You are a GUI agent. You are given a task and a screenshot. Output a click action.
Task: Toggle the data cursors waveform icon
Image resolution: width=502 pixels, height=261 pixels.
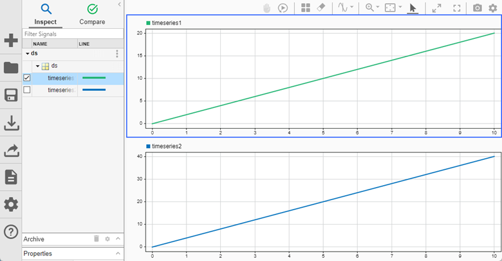point(343,8)
